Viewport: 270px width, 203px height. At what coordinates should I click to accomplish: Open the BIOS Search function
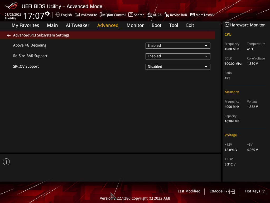136,15
